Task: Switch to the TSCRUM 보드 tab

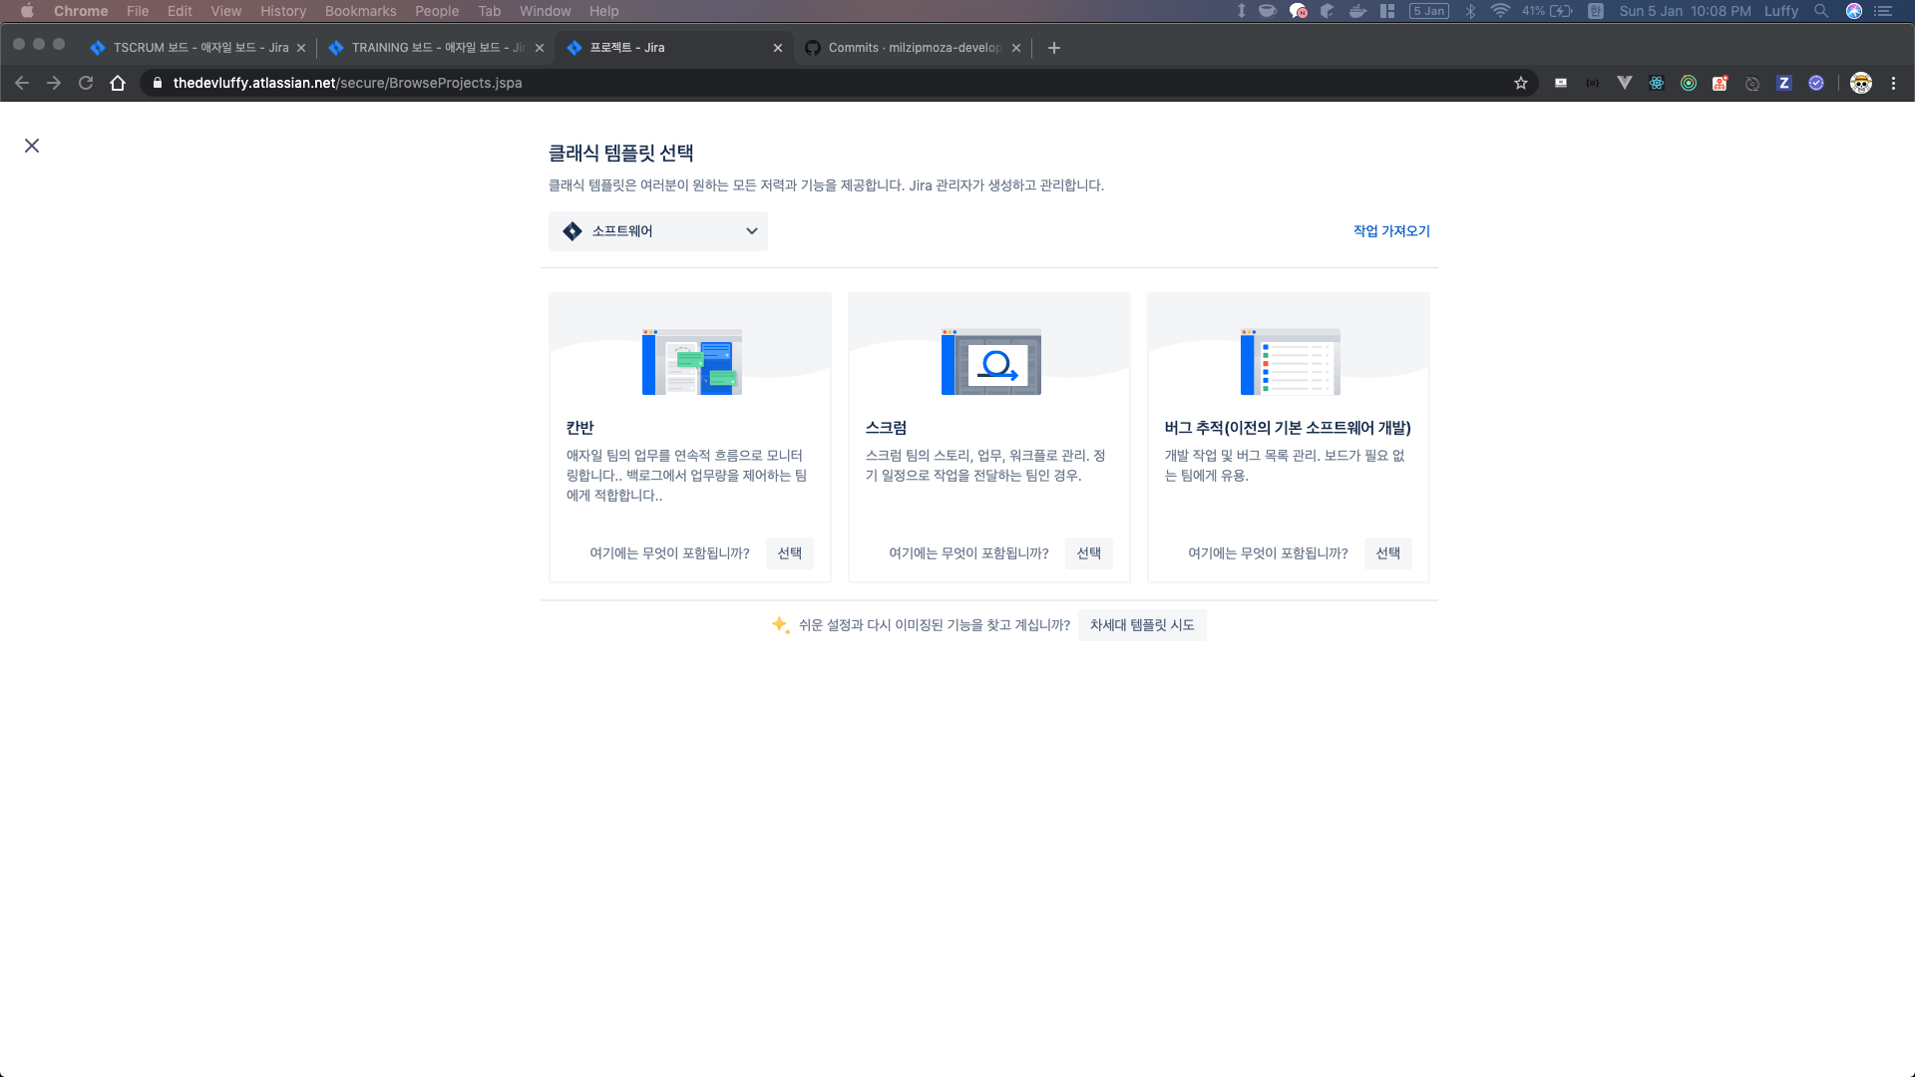Action: (x=199, y=48)
